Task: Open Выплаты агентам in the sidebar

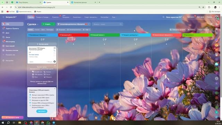Action: pyautogui.click(x=12, y=50)
